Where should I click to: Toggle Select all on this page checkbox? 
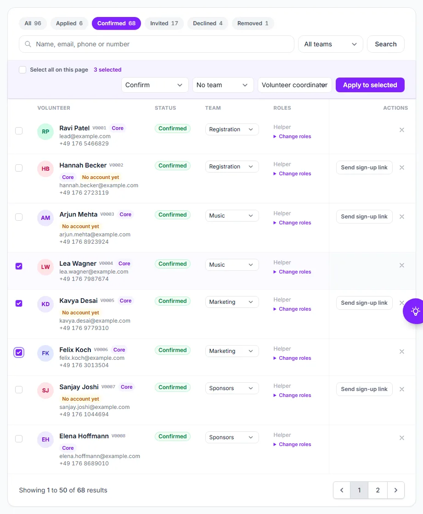point(23,70)
